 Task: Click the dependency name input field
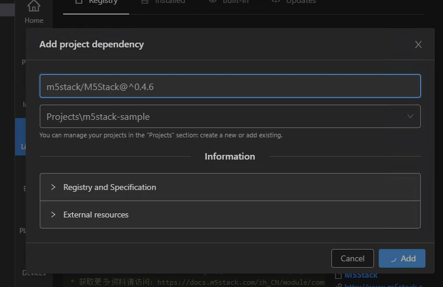point(230,86)
